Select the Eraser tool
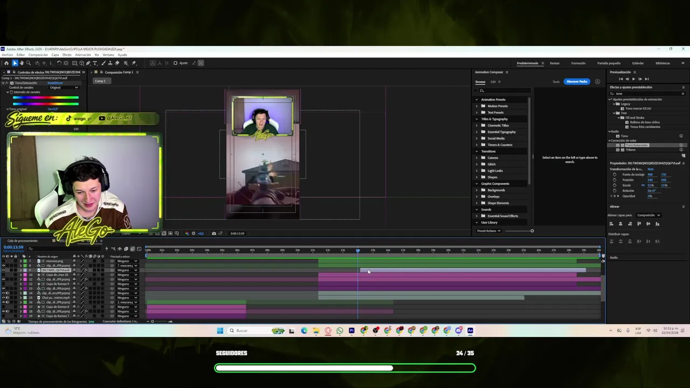690x388 pixels. tap(117, 63)
